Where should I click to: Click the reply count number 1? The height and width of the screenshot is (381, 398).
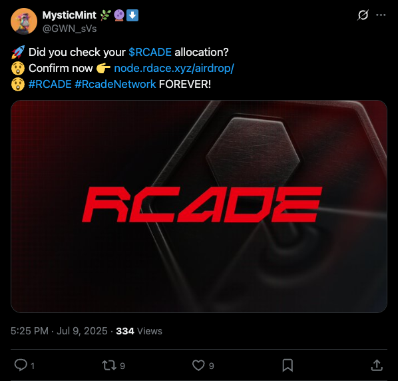pos(33,366)
